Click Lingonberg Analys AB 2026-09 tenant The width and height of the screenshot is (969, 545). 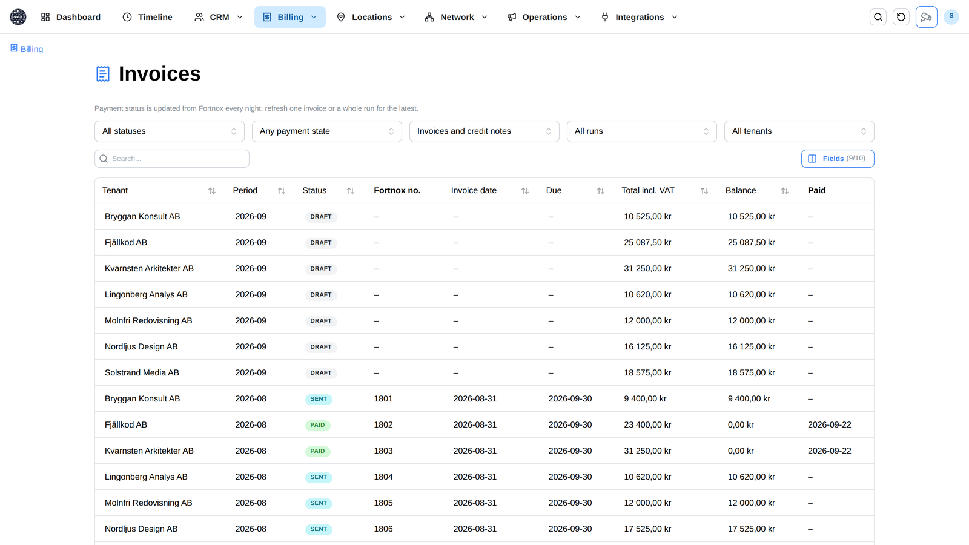click(x=146, y=294)
